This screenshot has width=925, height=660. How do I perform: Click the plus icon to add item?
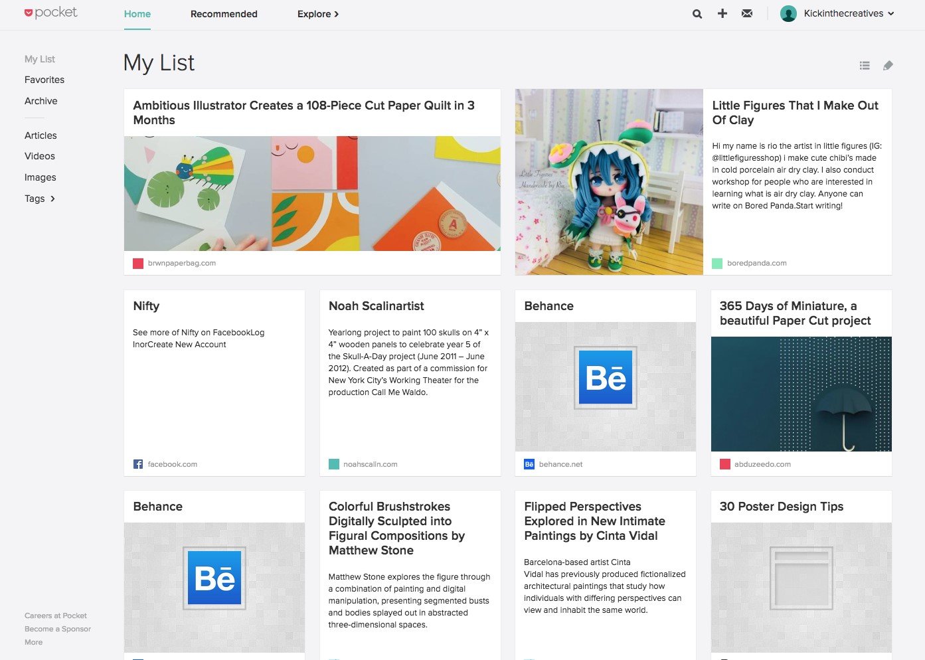(x=722, y=13)
